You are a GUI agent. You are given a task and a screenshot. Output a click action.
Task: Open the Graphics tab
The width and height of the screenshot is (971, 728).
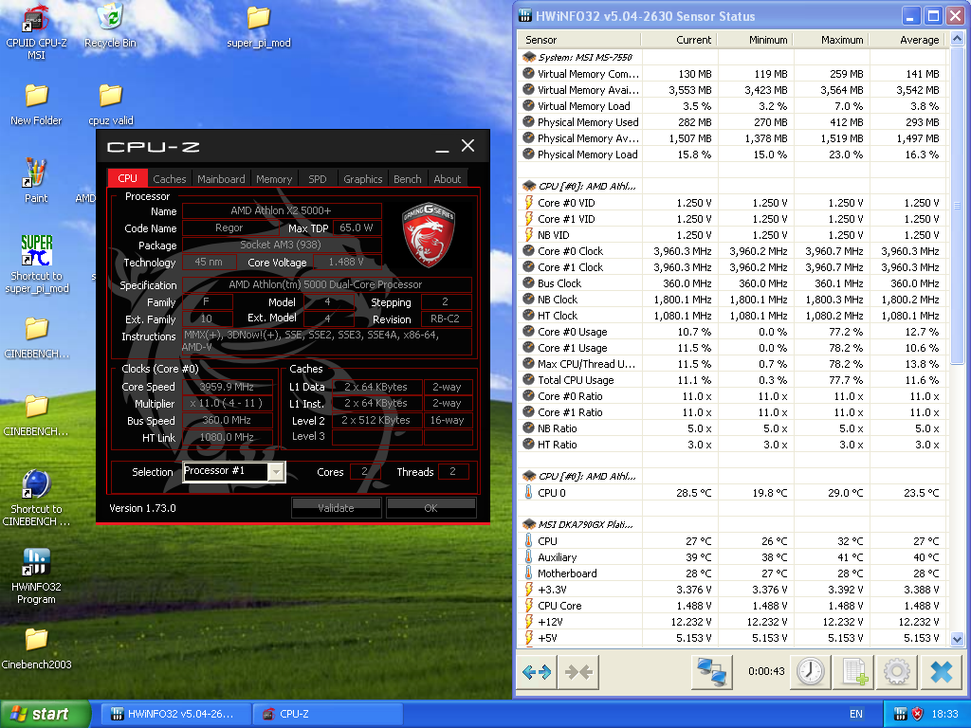click(x=363, y=178)
